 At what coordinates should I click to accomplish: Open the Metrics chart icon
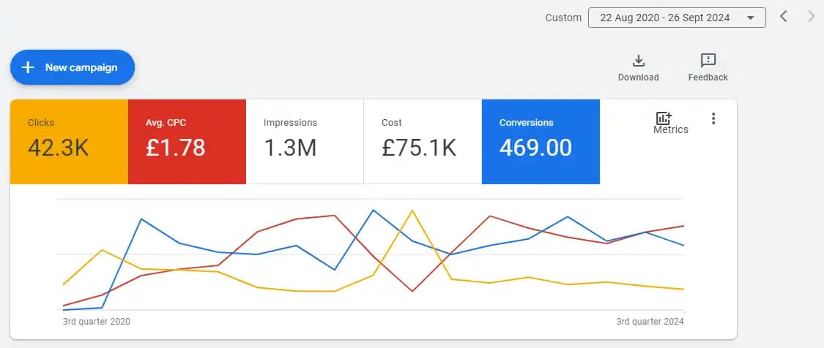click(x=664, y=118)
